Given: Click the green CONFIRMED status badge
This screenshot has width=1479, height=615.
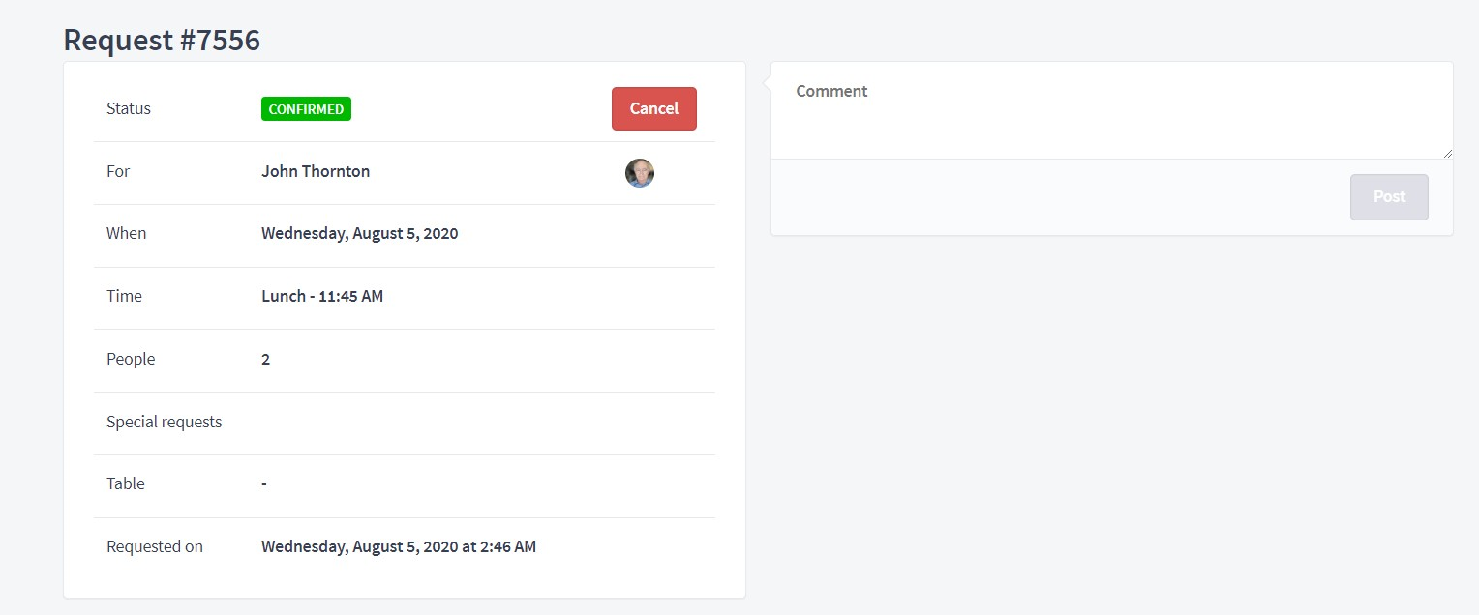Looking at the screenshot, I should 306,109.
